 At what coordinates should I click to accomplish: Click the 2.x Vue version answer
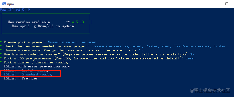(141, 50)
